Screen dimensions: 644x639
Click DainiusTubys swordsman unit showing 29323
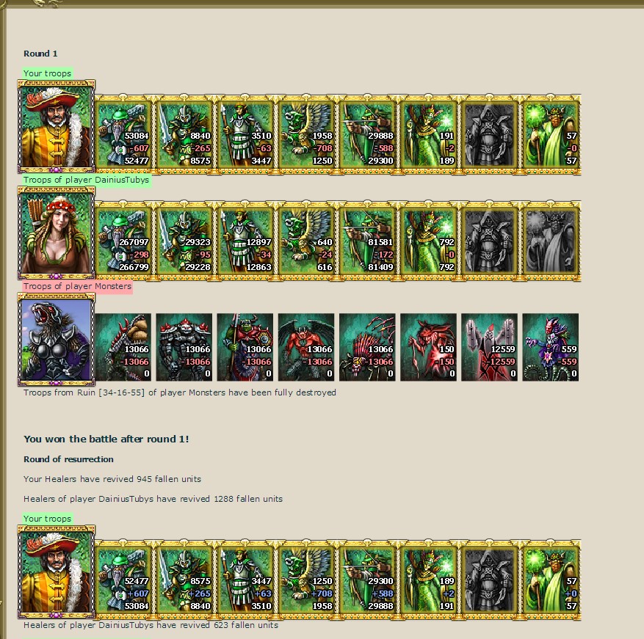click(x=184, y=241)
